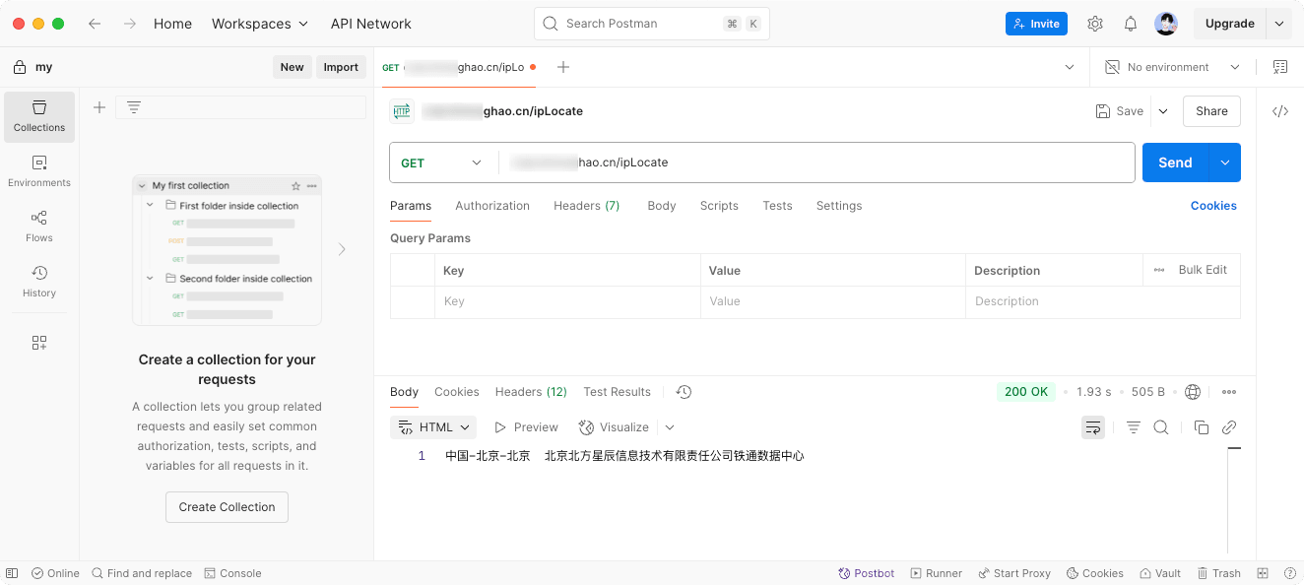This screenshot has width=1304, height=585.
Task: Open the Collections sidebar panel
Action: [x=39, y=116]
